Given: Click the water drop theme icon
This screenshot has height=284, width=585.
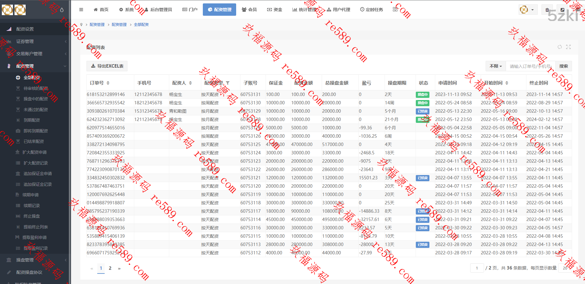Looking at the screenshot, I should pyautogui.click(x=62, y=10).
